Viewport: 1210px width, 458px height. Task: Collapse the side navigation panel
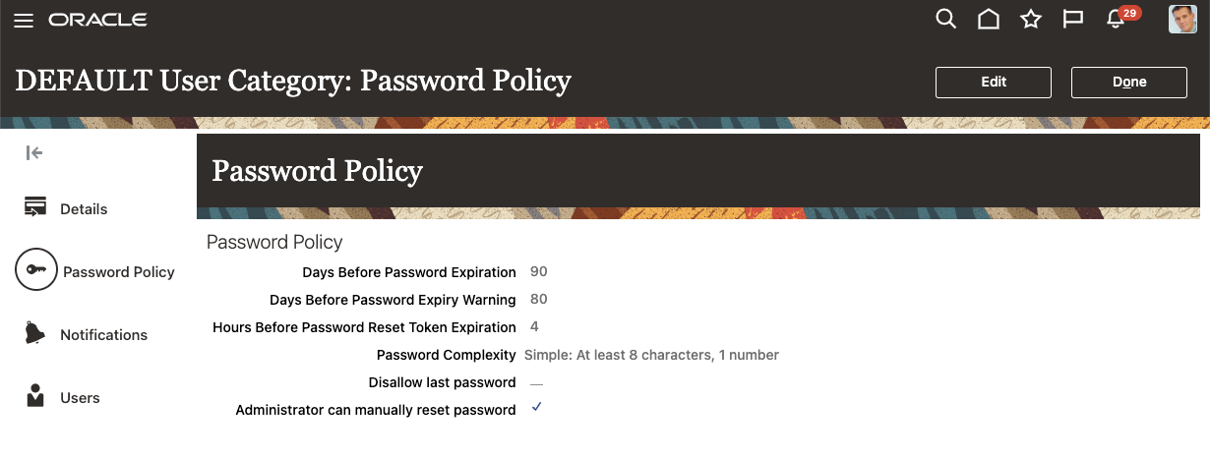(34, 152)
